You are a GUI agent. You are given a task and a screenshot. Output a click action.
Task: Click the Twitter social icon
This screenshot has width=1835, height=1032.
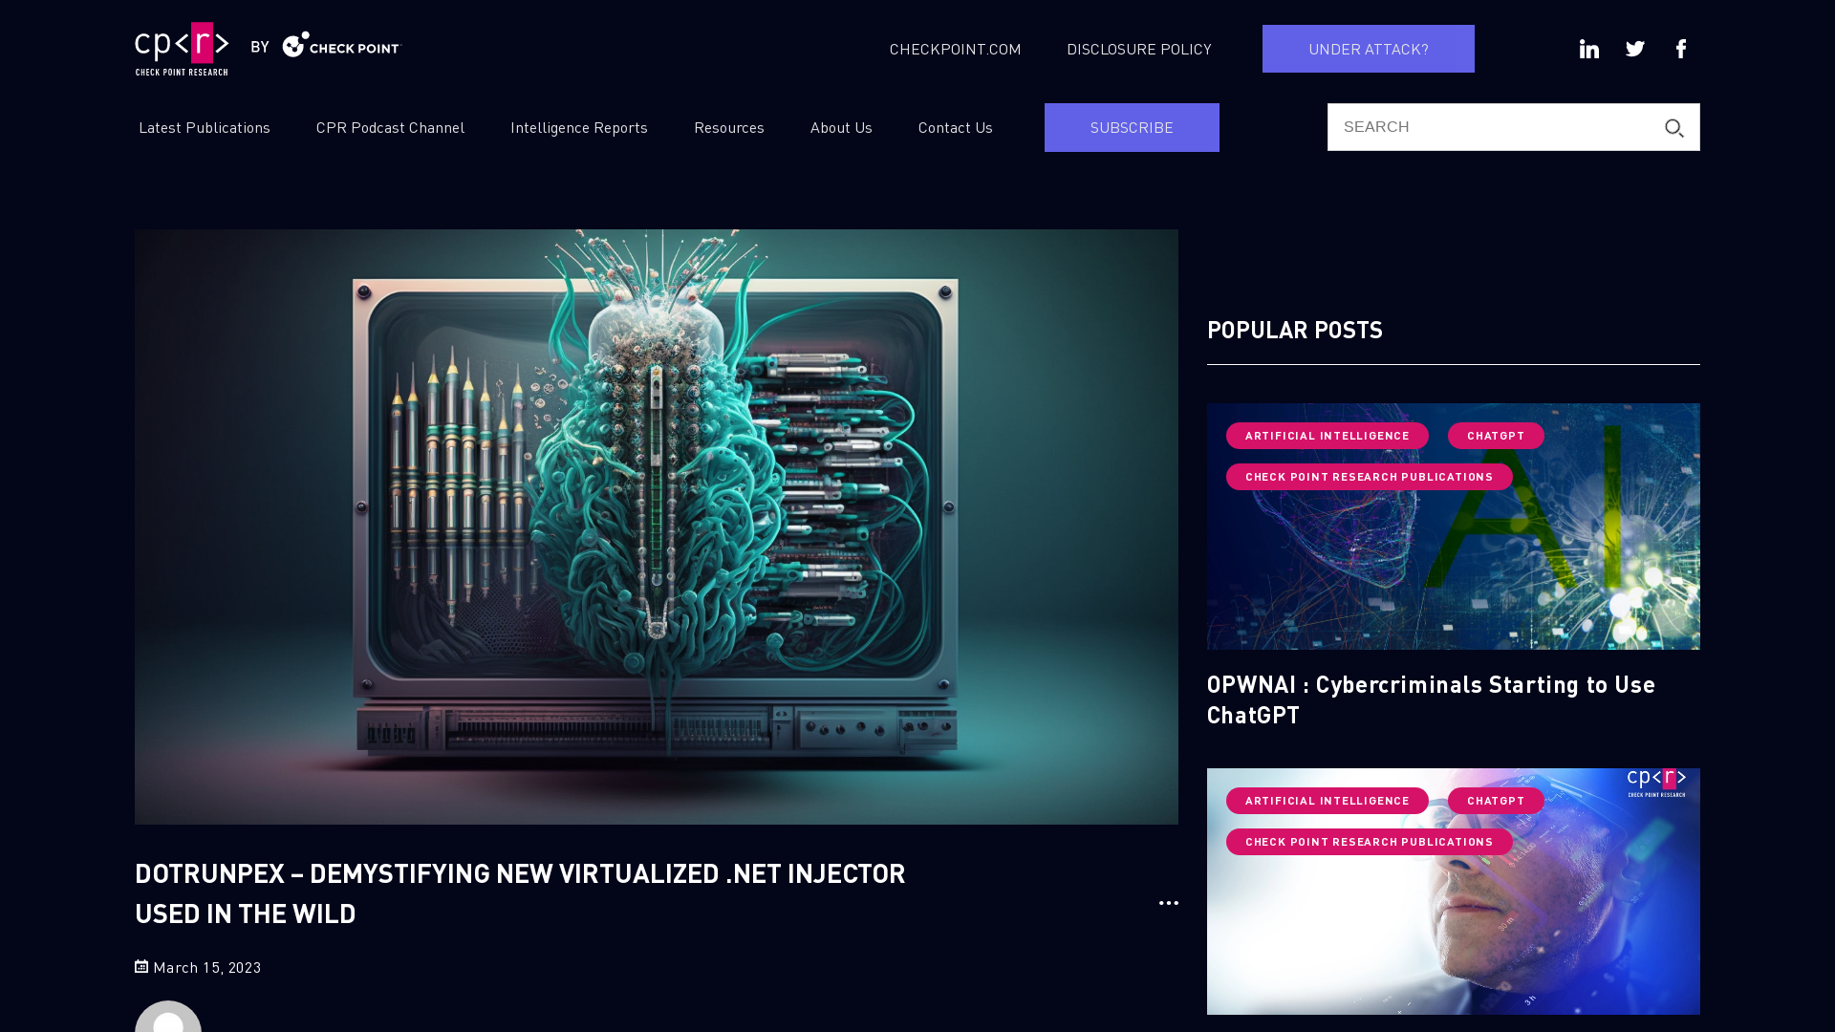[x=1634, y=49]
